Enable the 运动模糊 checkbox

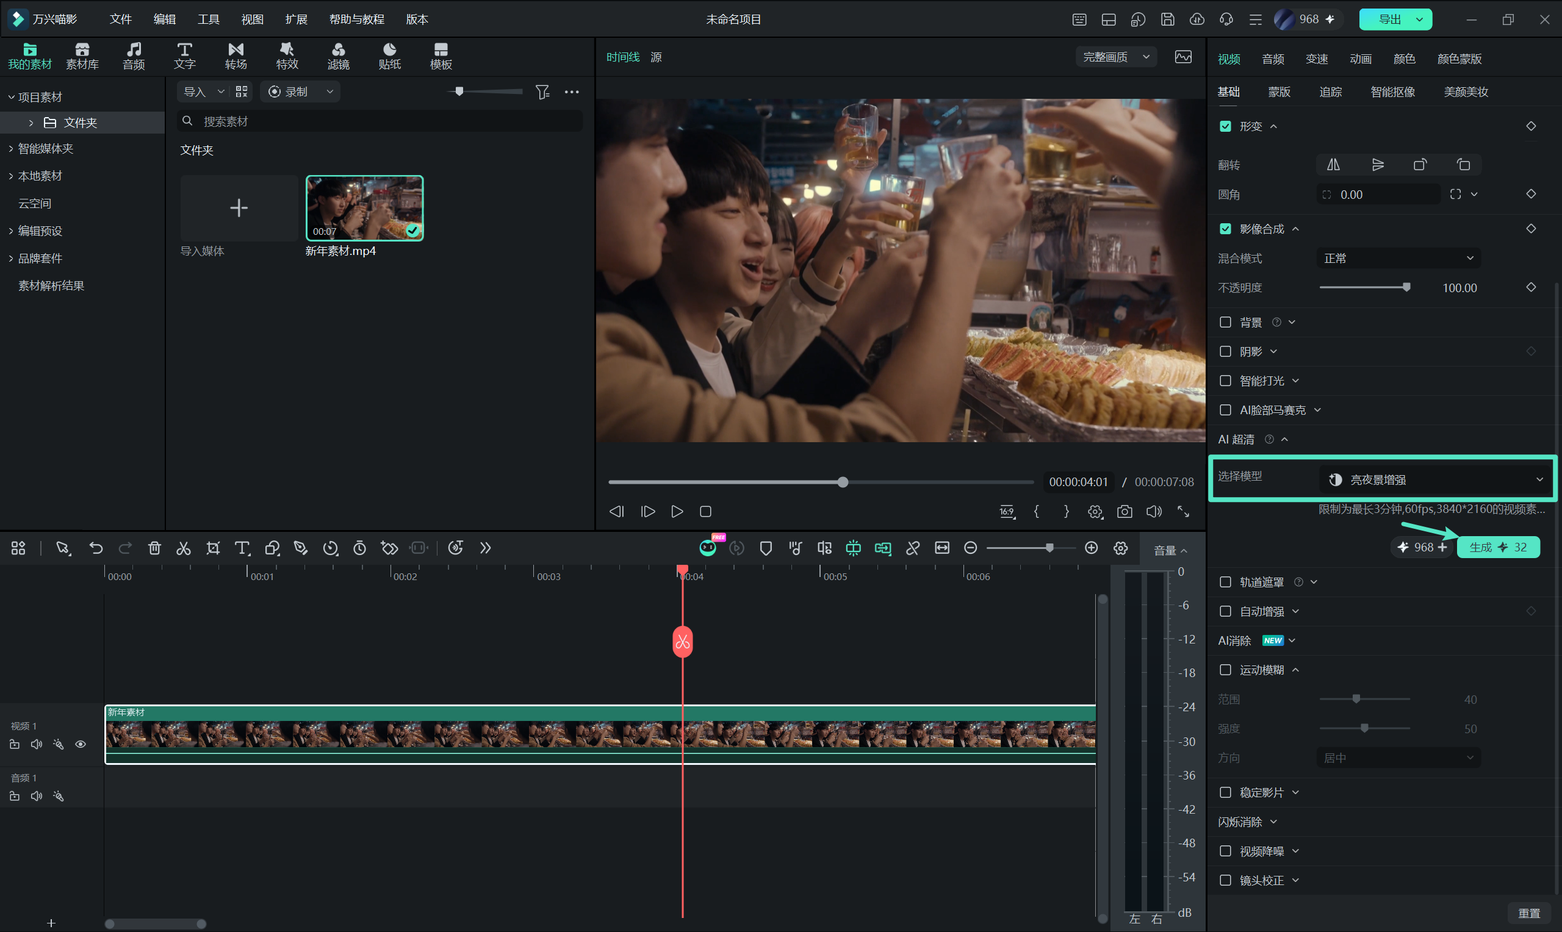(1225, 670)
